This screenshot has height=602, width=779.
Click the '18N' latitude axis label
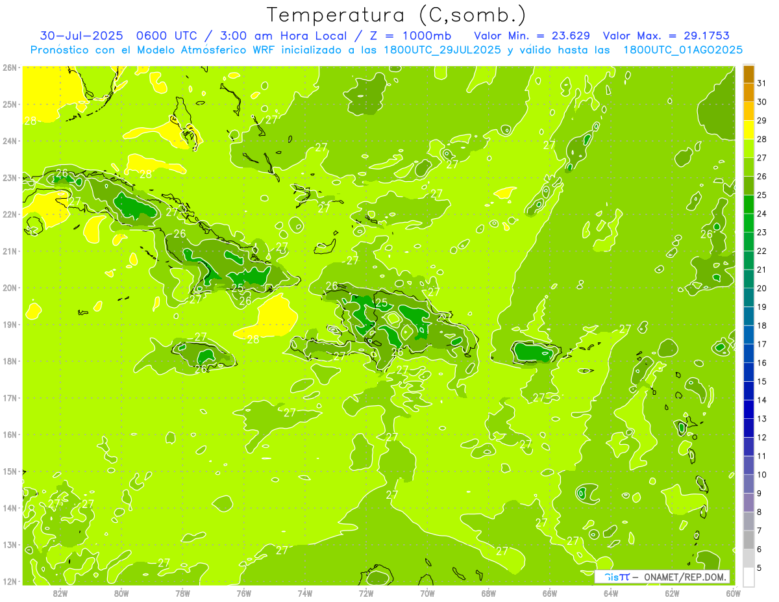click(9, 361)
